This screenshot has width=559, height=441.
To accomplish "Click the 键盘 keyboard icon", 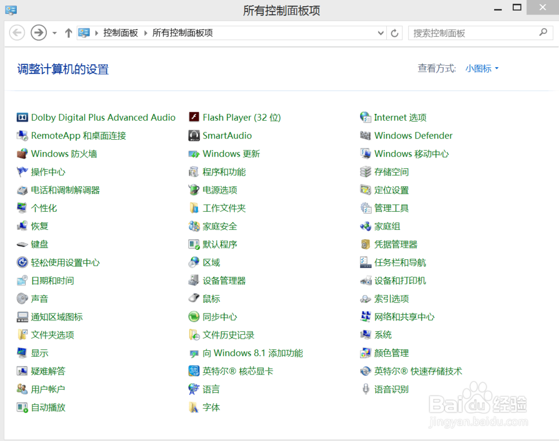I will tap(22, 244).
